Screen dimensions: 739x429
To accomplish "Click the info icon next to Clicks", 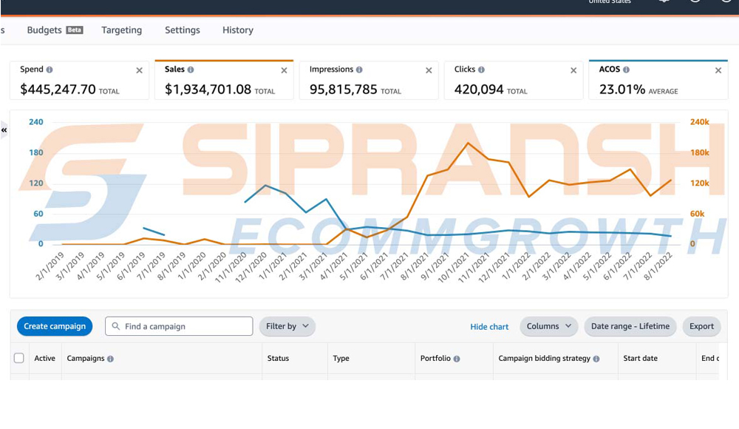I will click(481, 70).
